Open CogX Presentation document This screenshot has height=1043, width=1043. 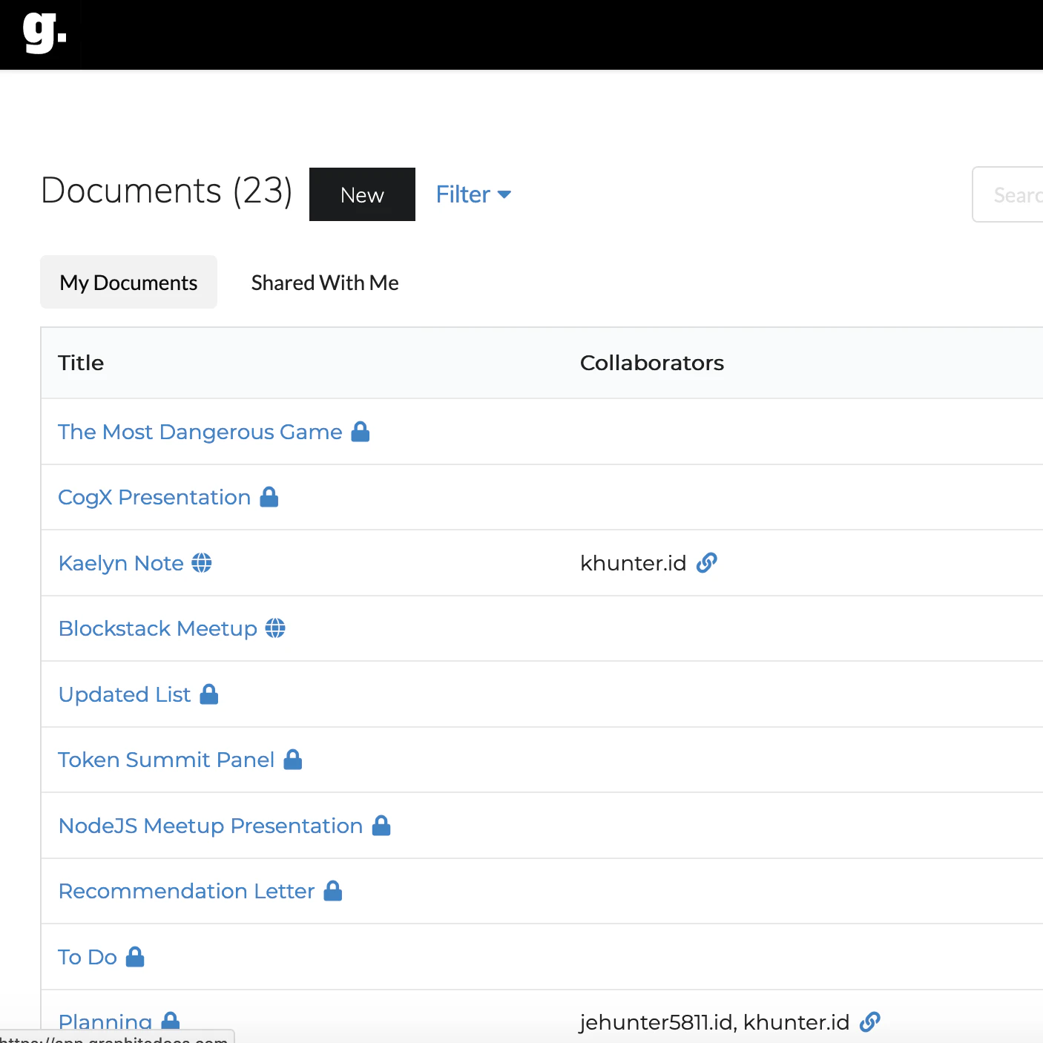click(x=154, y=497)
